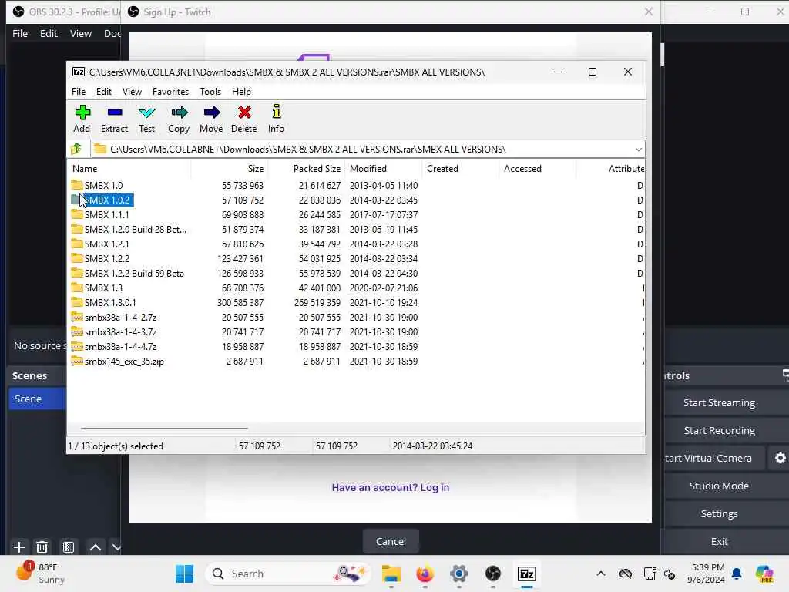Image resolution: width=789 pixels, height=592 pixels.
Task: Click the 7-Zip taskbar icon
Action: click(527, 573)
